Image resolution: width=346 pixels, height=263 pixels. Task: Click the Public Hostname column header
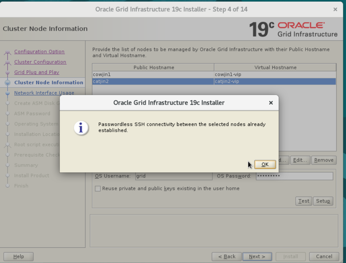click(153, 67)
